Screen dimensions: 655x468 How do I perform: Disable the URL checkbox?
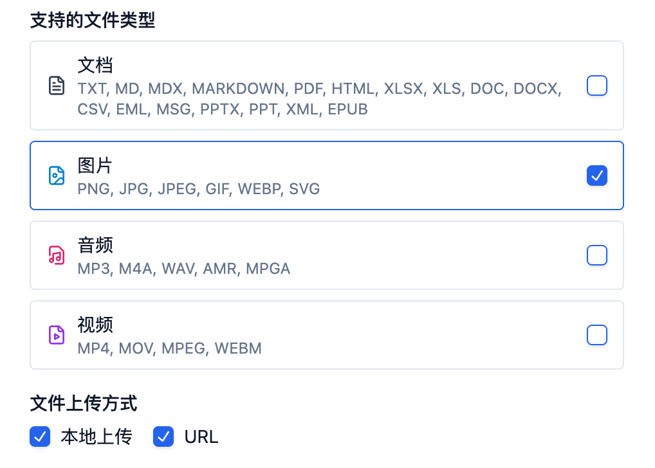pyautogui.click(x=163, y=437)
